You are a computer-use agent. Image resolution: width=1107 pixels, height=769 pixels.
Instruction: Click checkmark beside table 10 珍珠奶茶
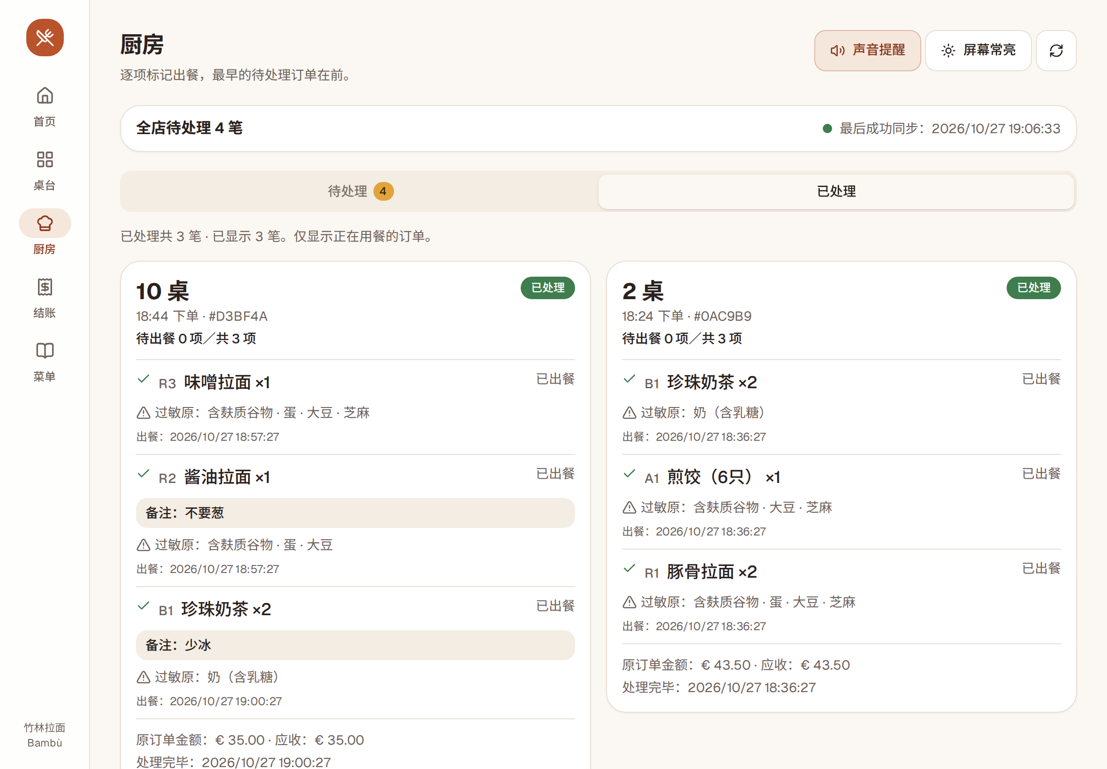point(143,606)
